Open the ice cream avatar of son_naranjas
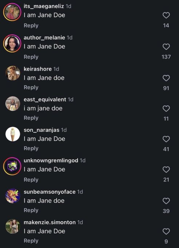Image resolution: width=179 pixels, height=248 pixels. (x=13, y=134)
